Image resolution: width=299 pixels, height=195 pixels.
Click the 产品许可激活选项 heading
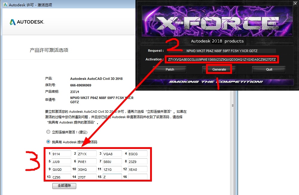pyautogui.click(x=49, y=50)
